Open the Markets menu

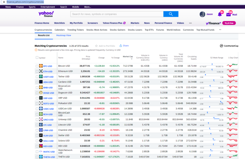pos(135,23)
